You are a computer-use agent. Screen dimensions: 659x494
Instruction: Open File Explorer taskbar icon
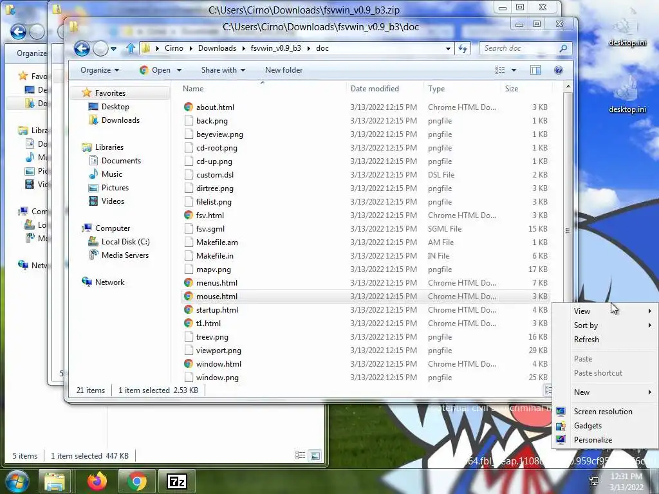pyautogui.click(x=55, y=481)
